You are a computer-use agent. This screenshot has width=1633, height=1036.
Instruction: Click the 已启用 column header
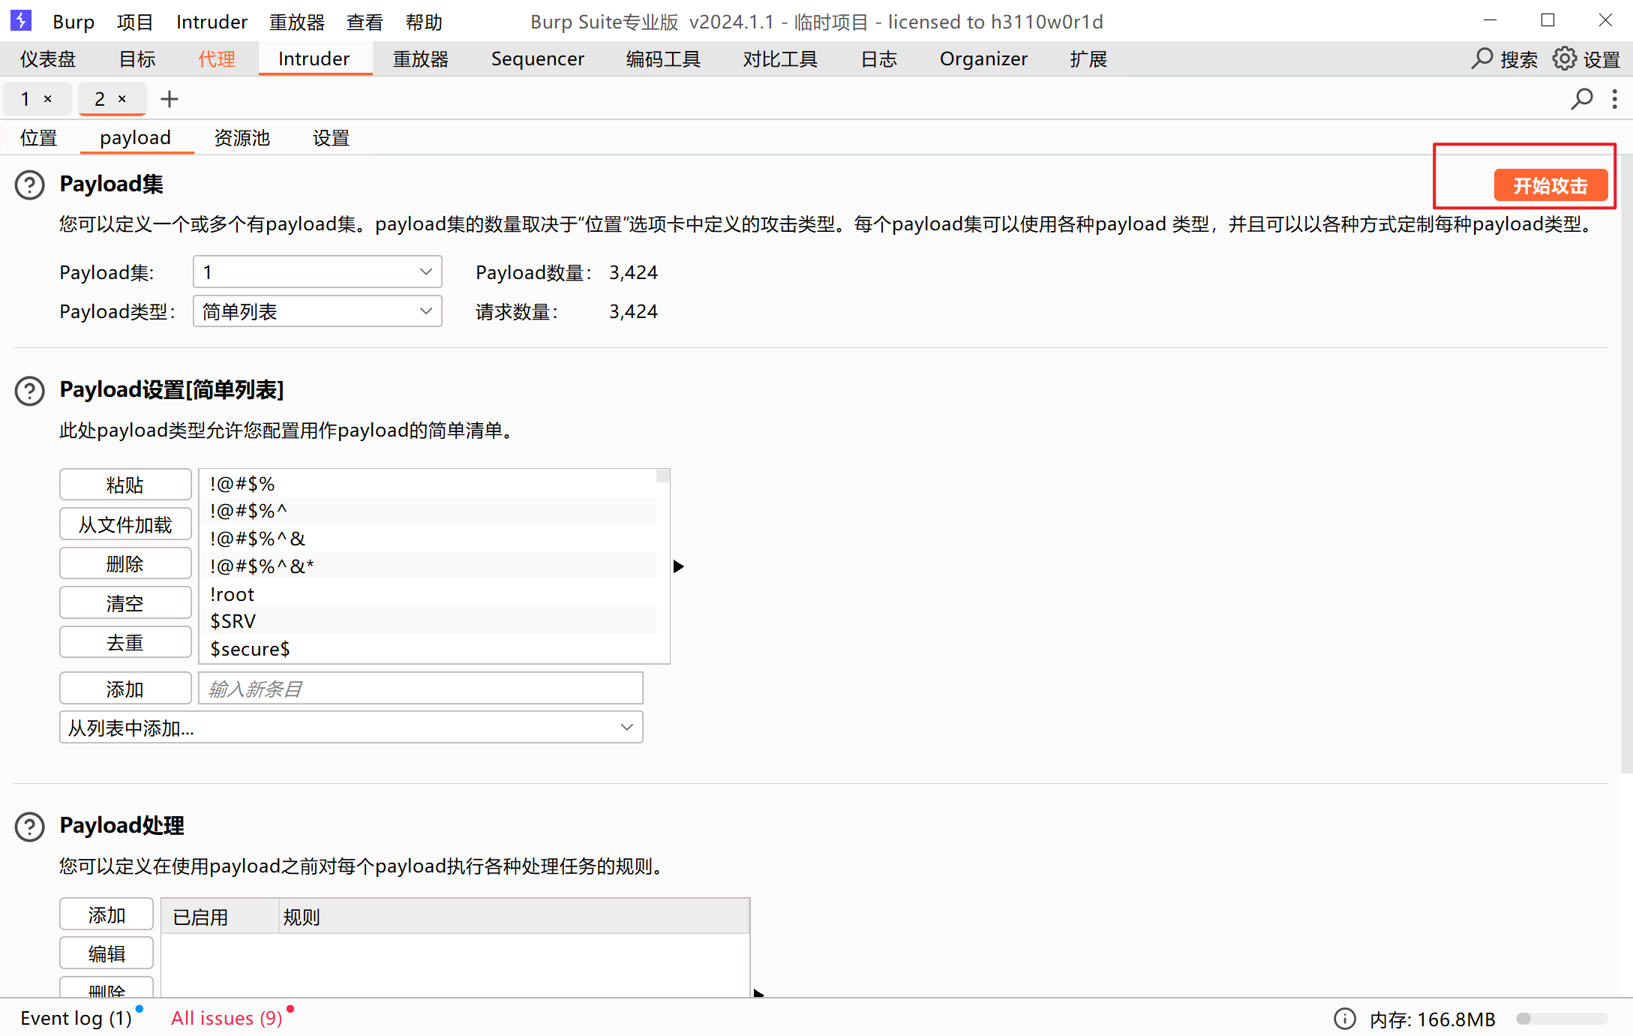(x=220, y=917)
